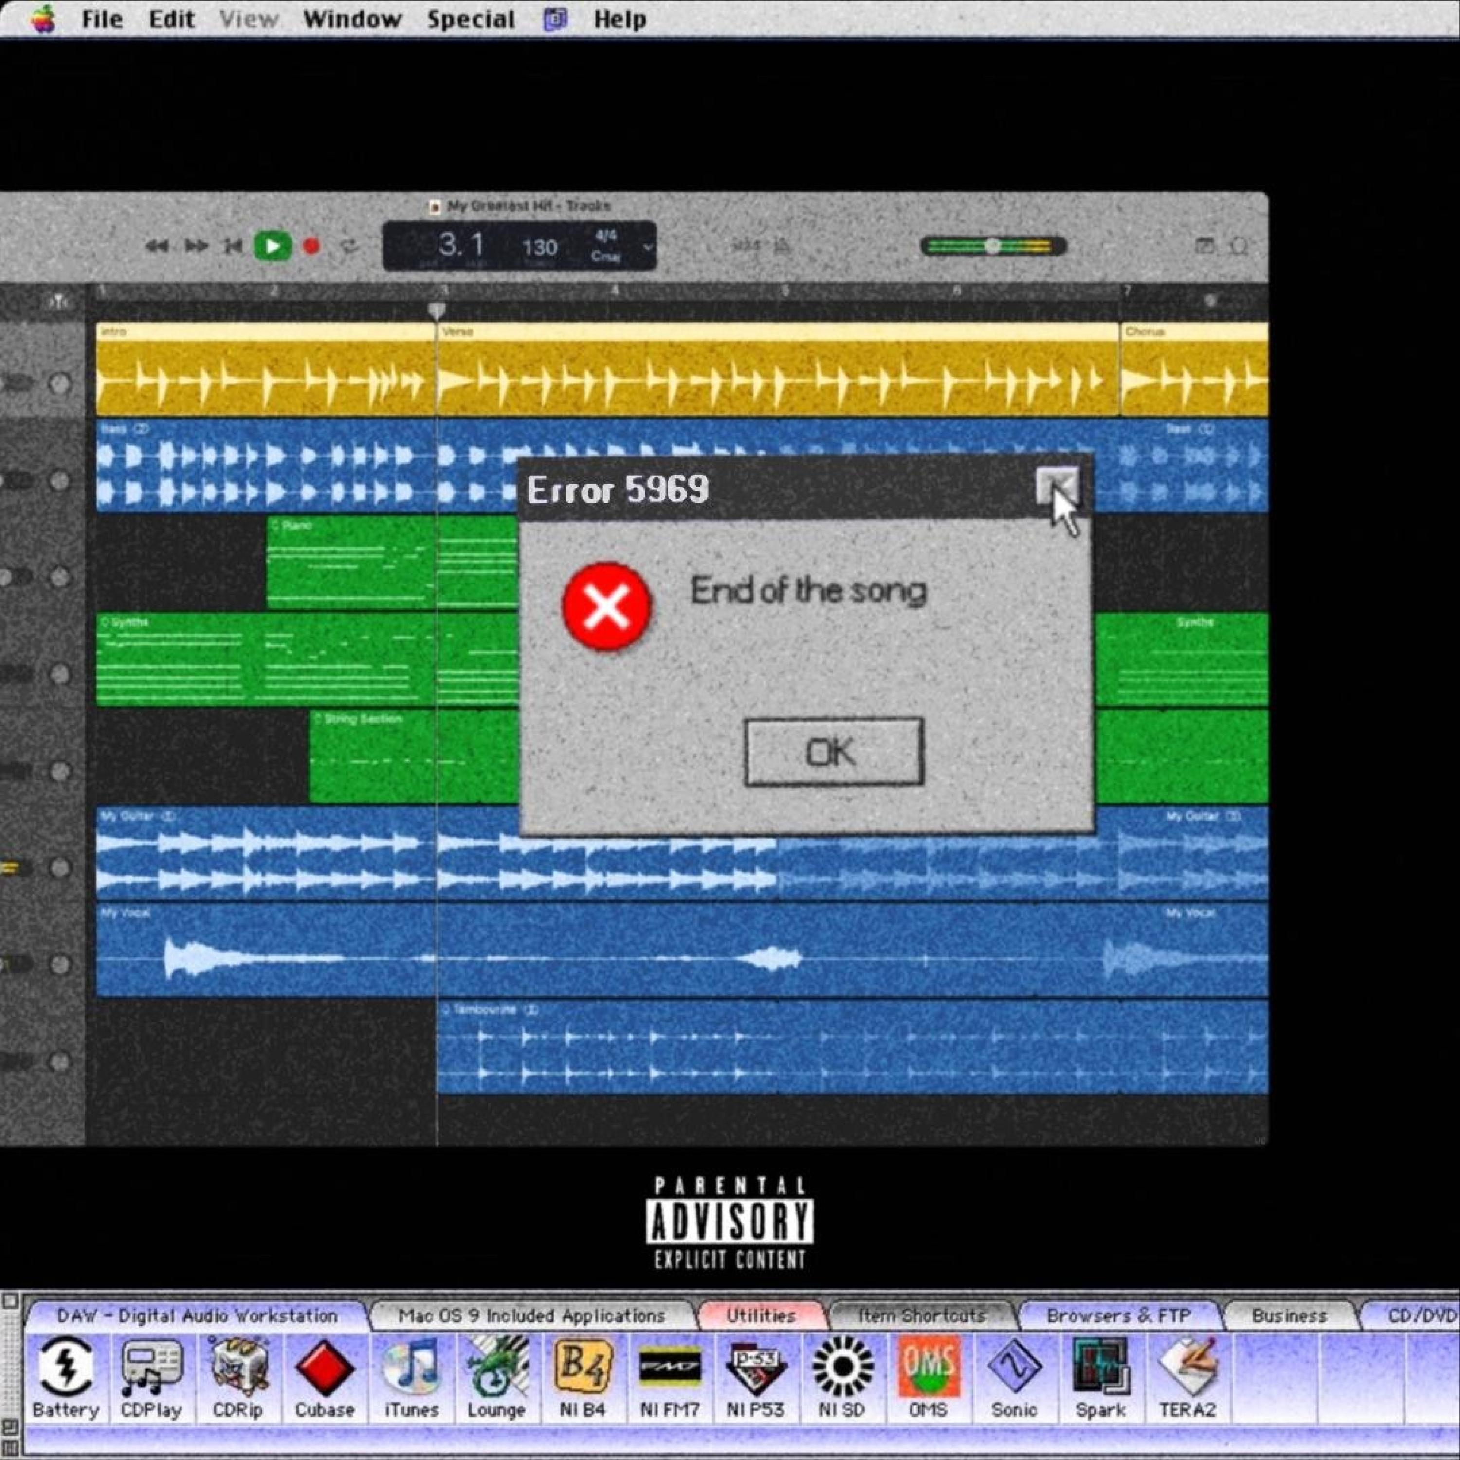Click OK in the error dialog
The height and width of the screenshot is (1460, 1460).
click(x=834, y=752)
